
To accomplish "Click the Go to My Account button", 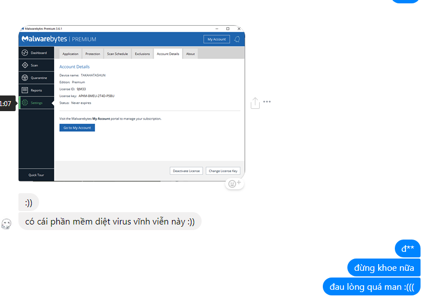I will click(x=77, y=128).
